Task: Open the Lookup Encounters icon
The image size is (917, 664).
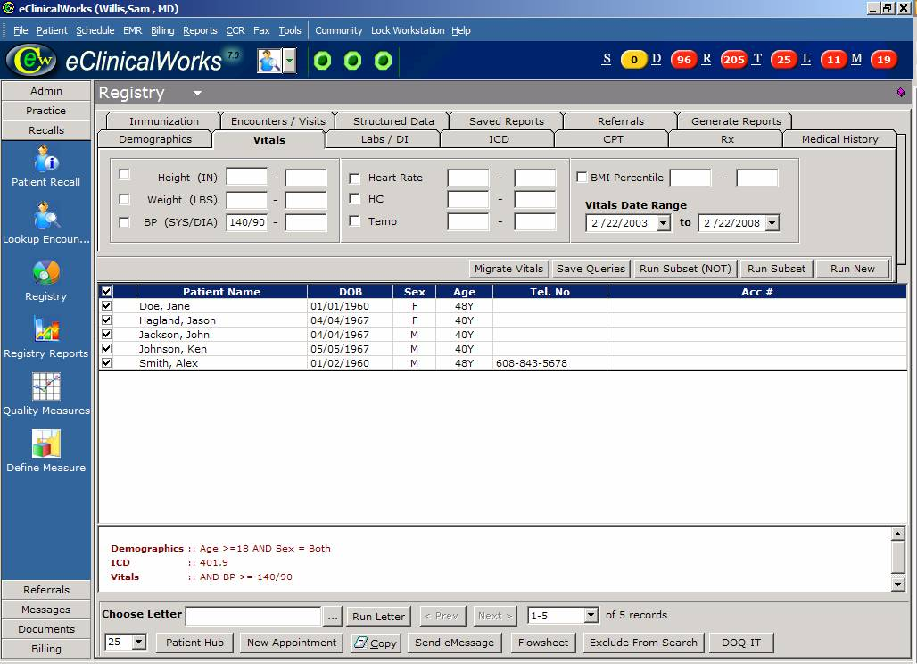Action: pyautogui.click(x=45, y=216)
